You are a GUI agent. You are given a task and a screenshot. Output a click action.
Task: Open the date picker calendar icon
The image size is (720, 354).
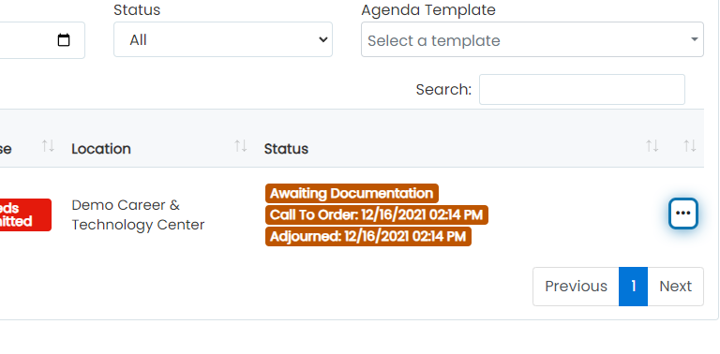[64, 40]
